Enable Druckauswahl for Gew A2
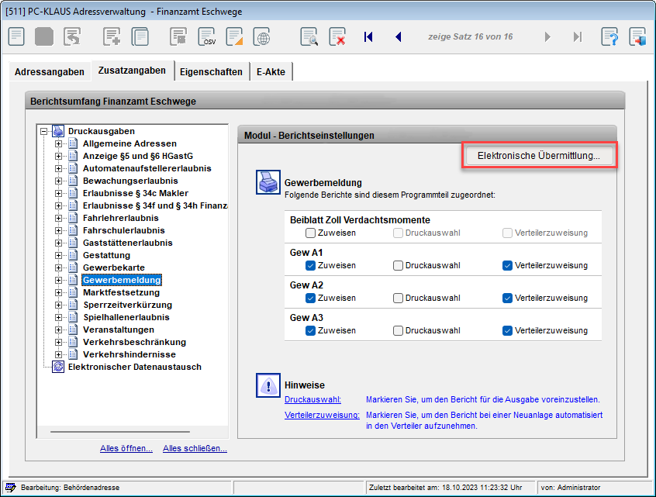 coord(398,298)
